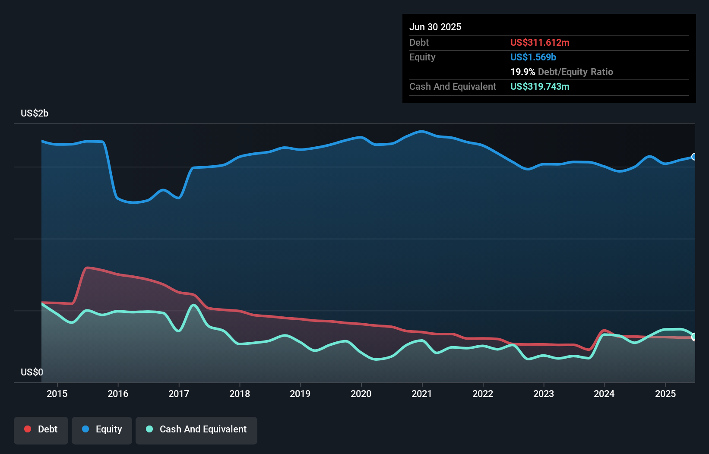Click the Jun 30 2025 date heading
The height and width of the screenshot is (454, 709).
436,27
